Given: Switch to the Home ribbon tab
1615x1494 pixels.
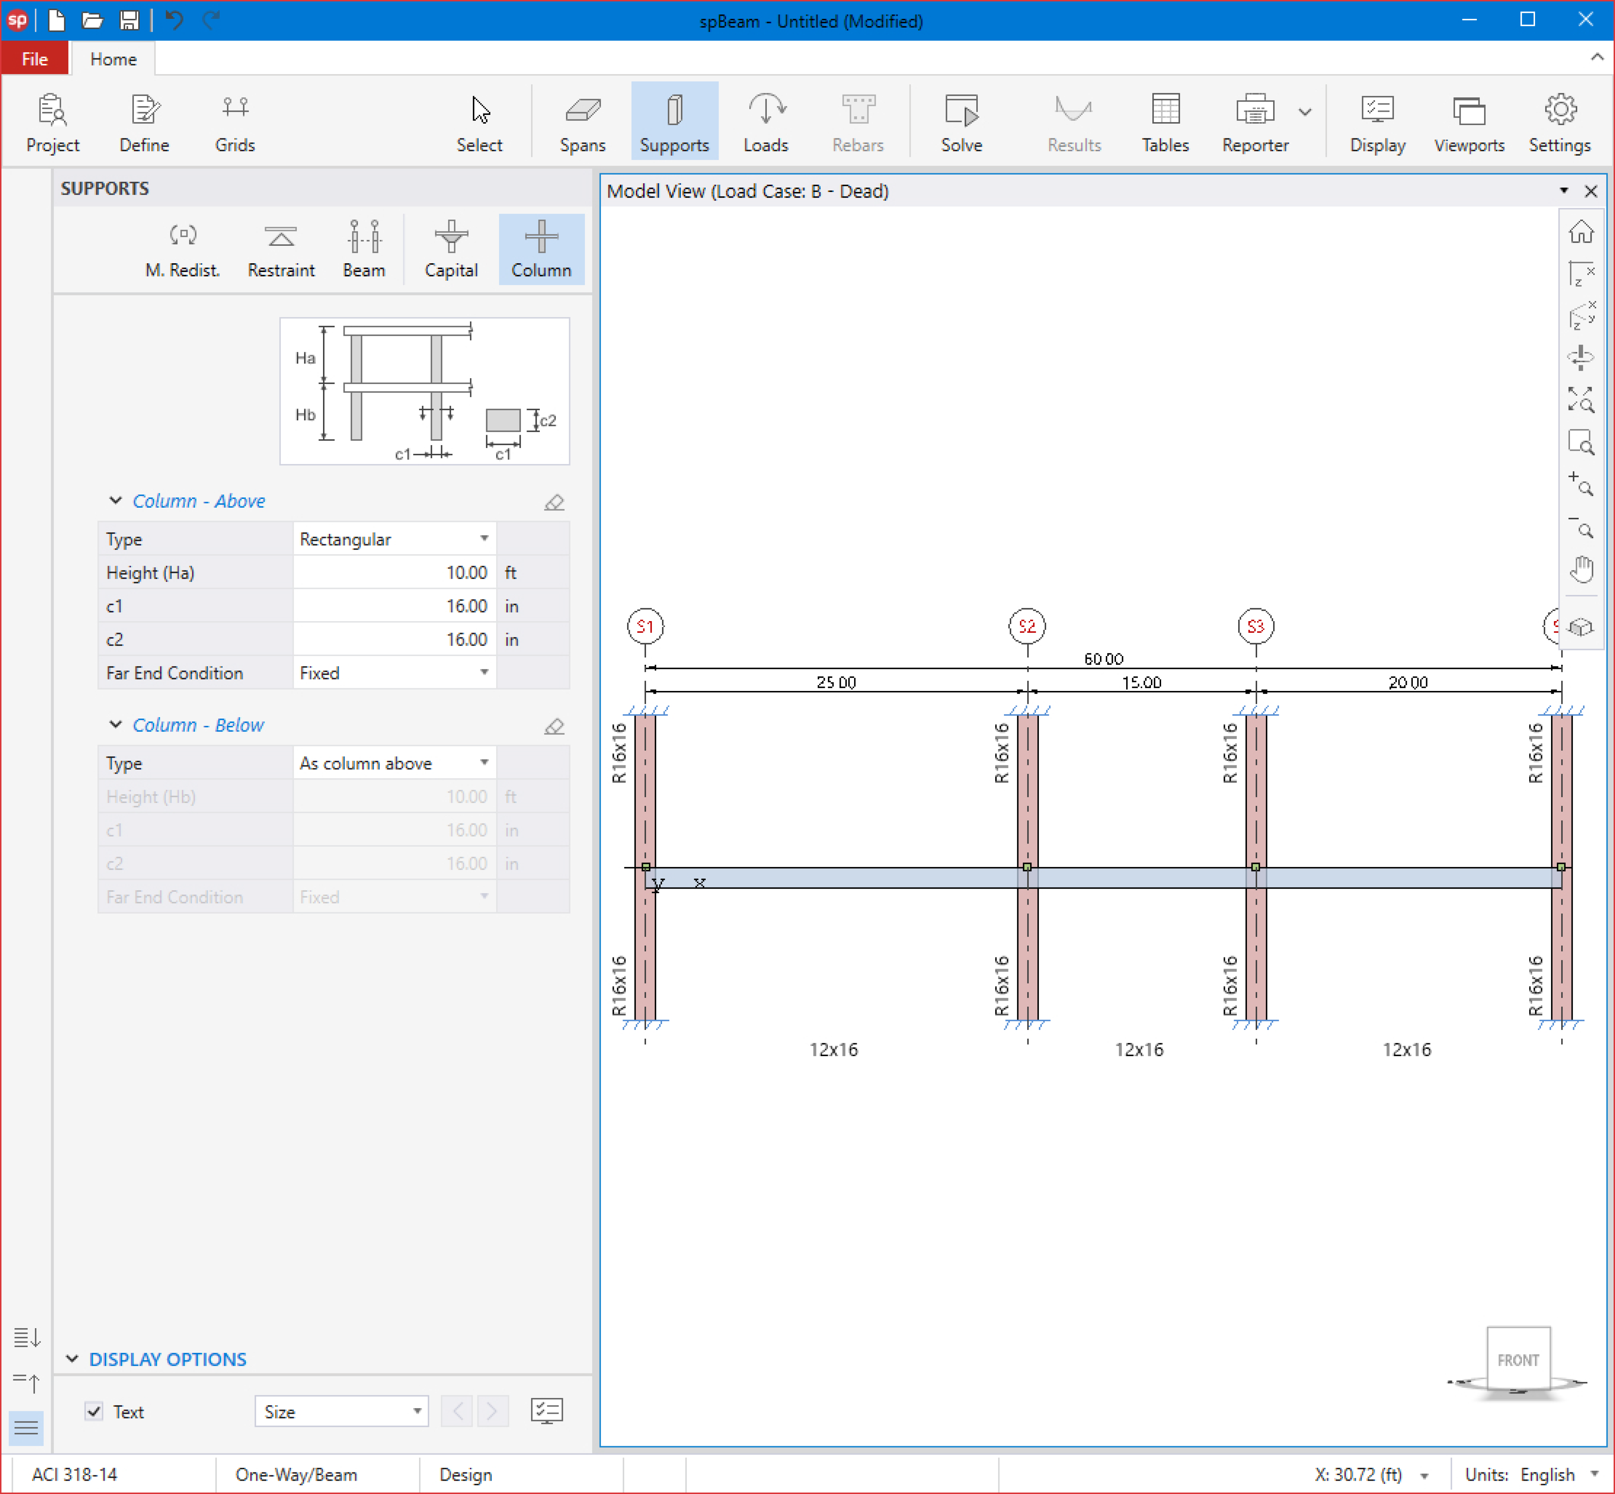Looking at the screenshot, I should click(113, 59).
